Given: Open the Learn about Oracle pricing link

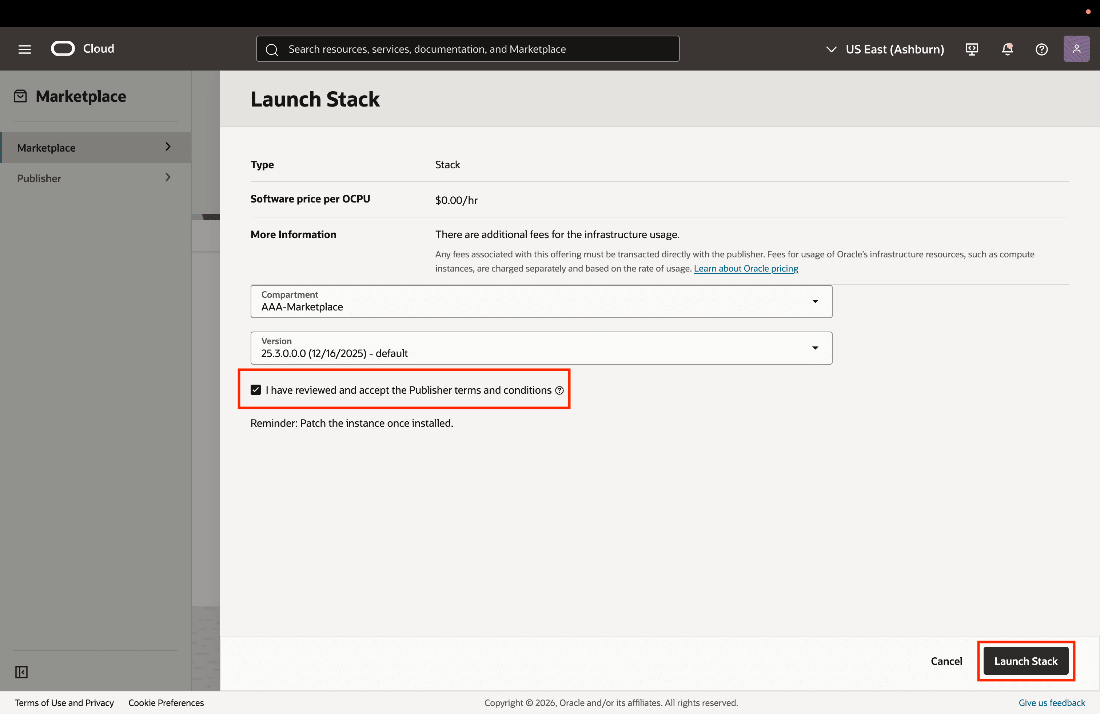Looking at the screenshot, I should pyautogui.click(x=746, y=268).
